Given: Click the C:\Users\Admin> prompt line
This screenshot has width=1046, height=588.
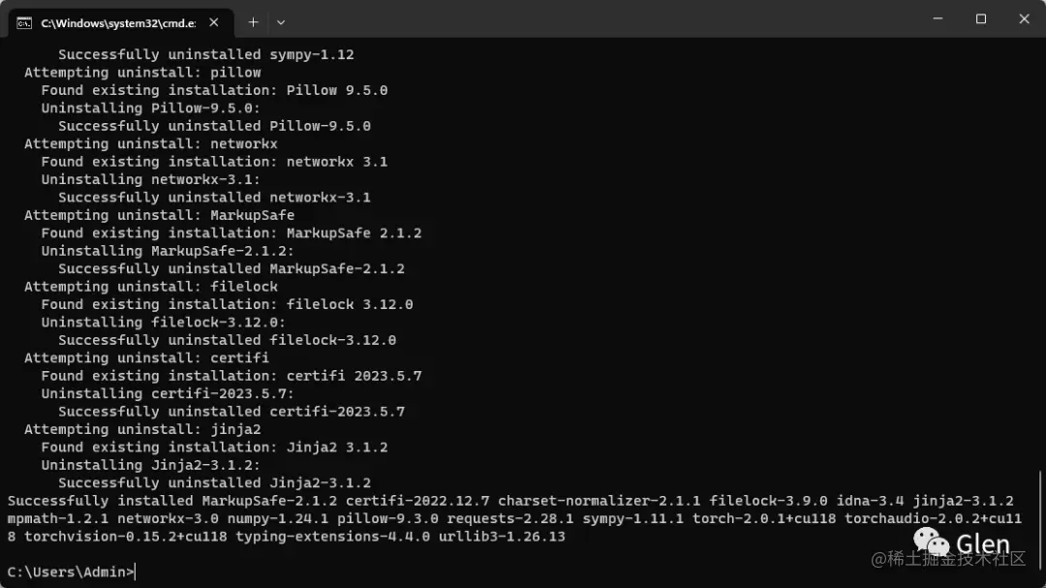Looking at the screenshot, I should [x=72, y=572].
